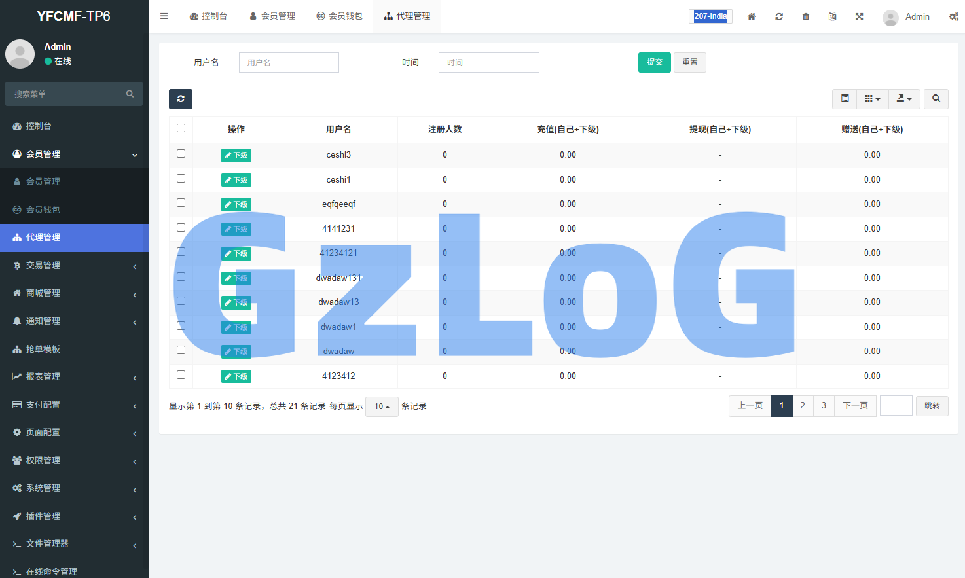
Task: Toggle the table card view icon
Action: tap(845, 99)
